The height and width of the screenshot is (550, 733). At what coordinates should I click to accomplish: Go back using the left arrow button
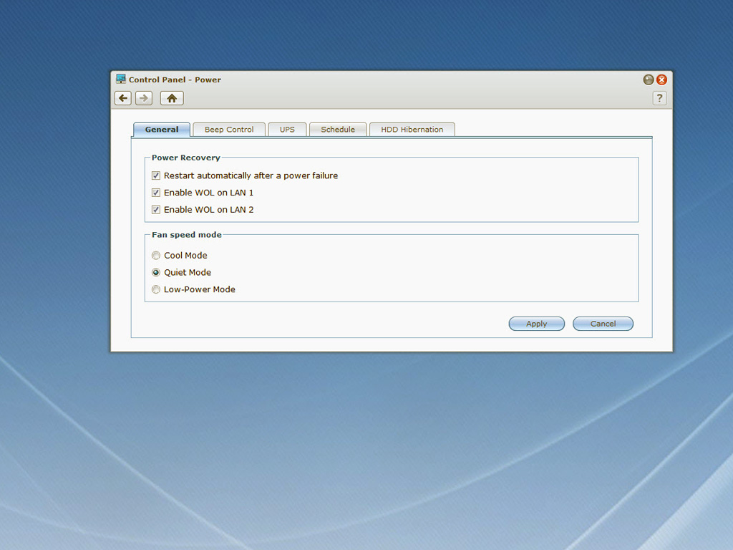click(123, 98)
